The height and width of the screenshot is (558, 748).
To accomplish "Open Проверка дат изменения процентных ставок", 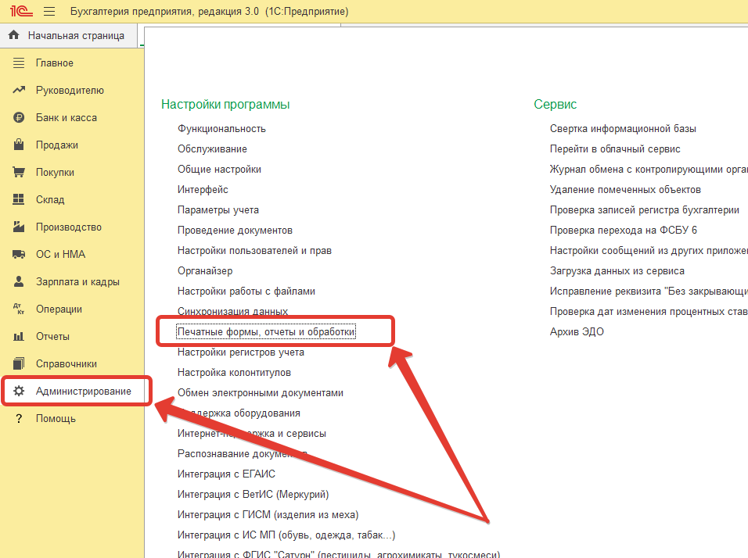I will pos(649,312).
